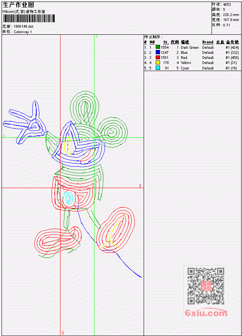Click the 金片数 sequin count column header

click(x=232, y=42)
